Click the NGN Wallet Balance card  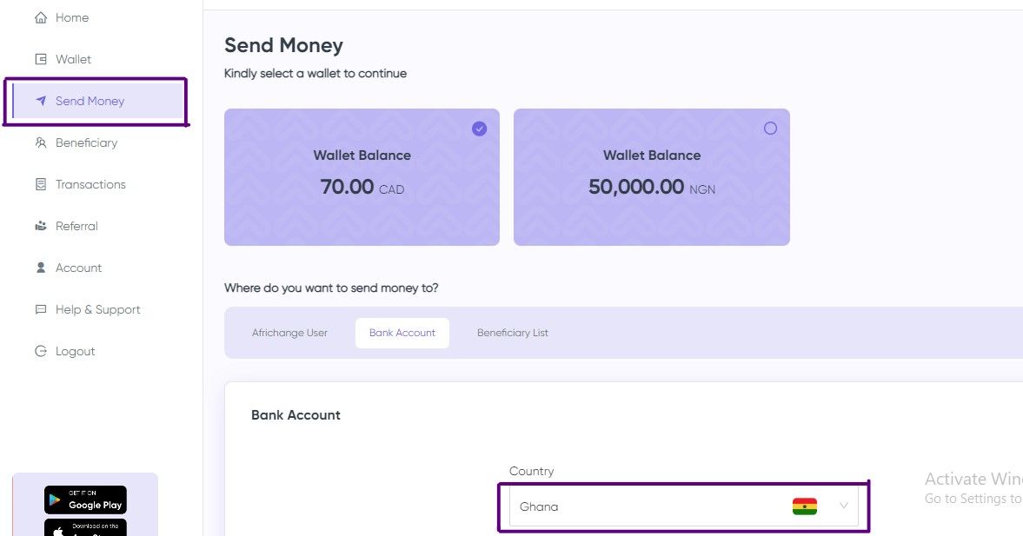652,177
